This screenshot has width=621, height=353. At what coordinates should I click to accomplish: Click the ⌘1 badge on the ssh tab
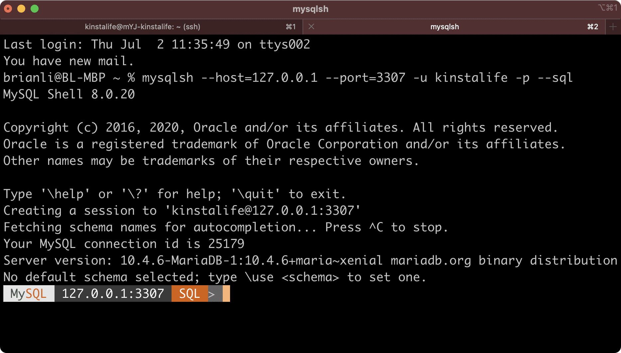pos(291,27)
